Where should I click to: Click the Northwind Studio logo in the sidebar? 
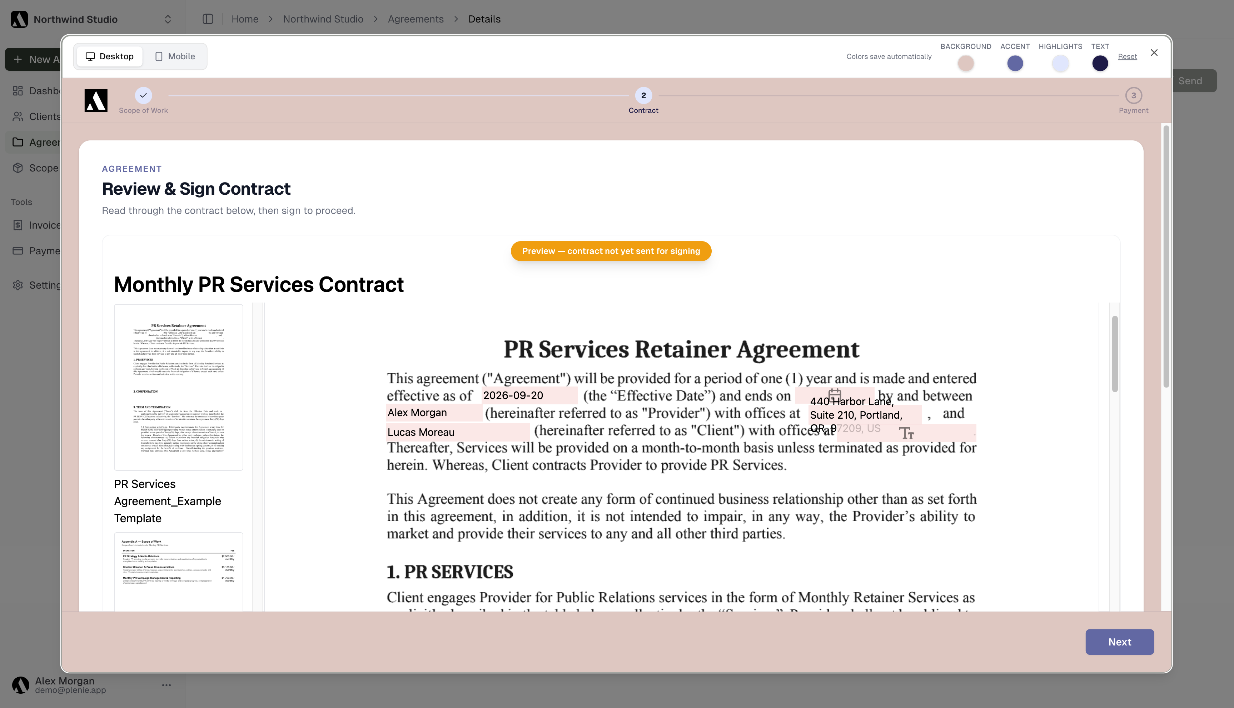[19, 19]
